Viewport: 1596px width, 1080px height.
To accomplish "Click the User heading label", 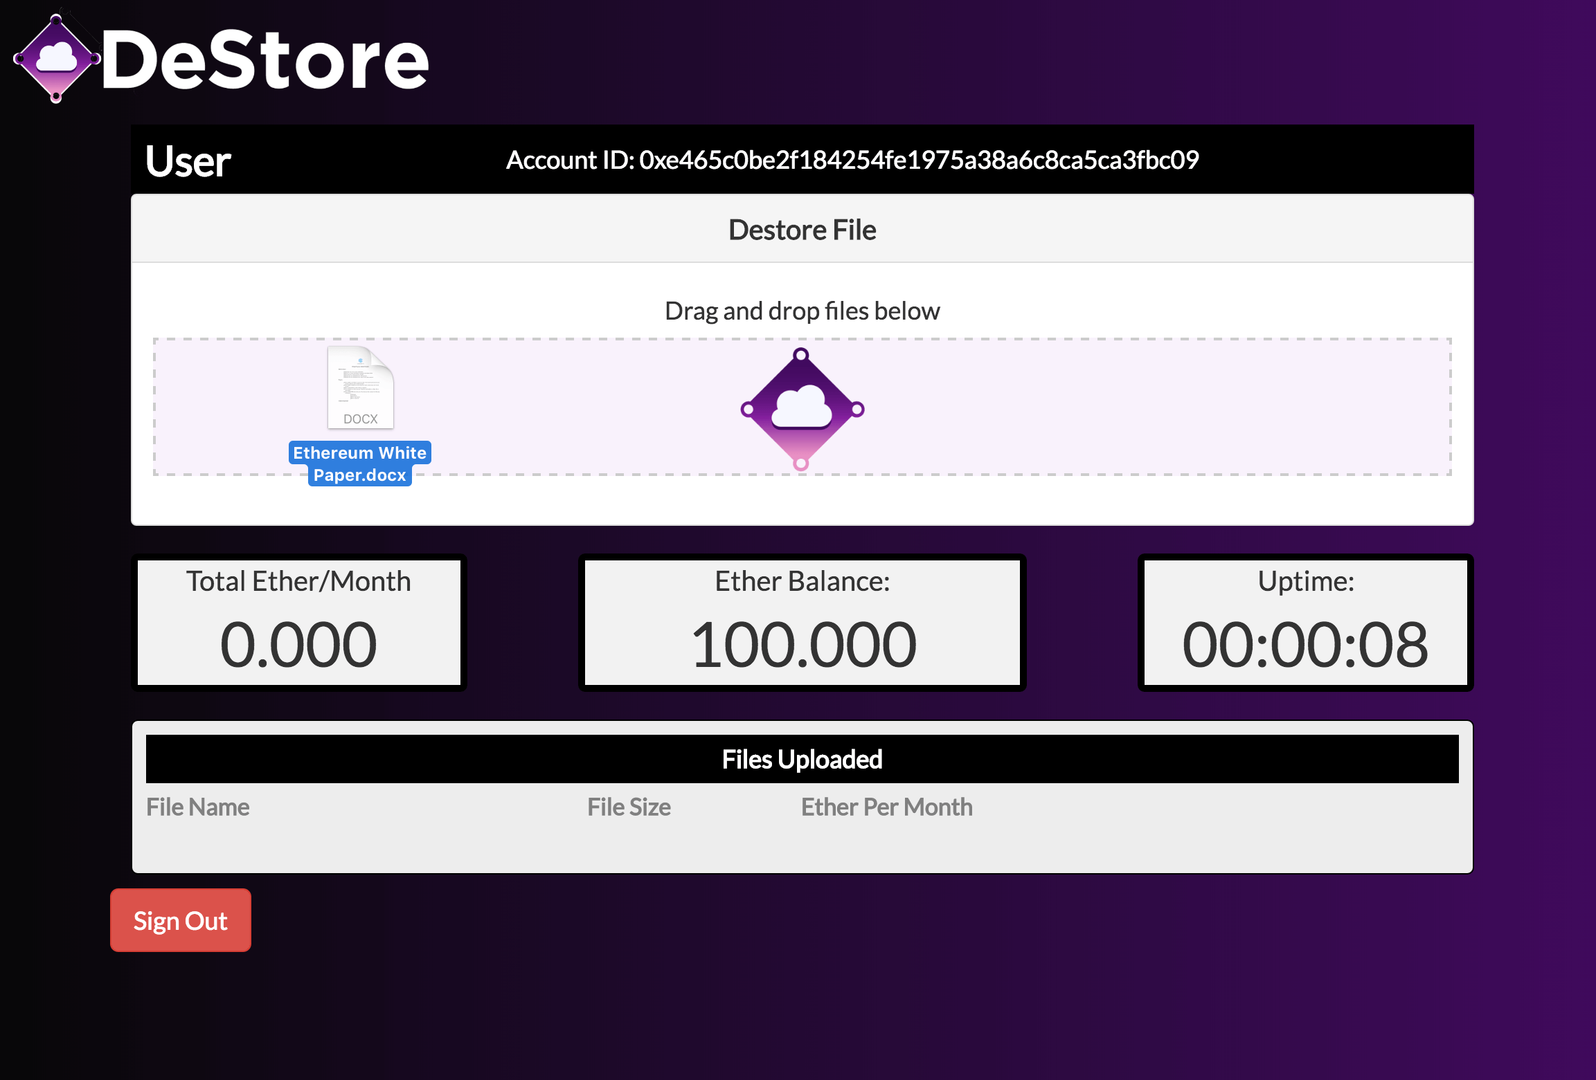I will point(188,161).
